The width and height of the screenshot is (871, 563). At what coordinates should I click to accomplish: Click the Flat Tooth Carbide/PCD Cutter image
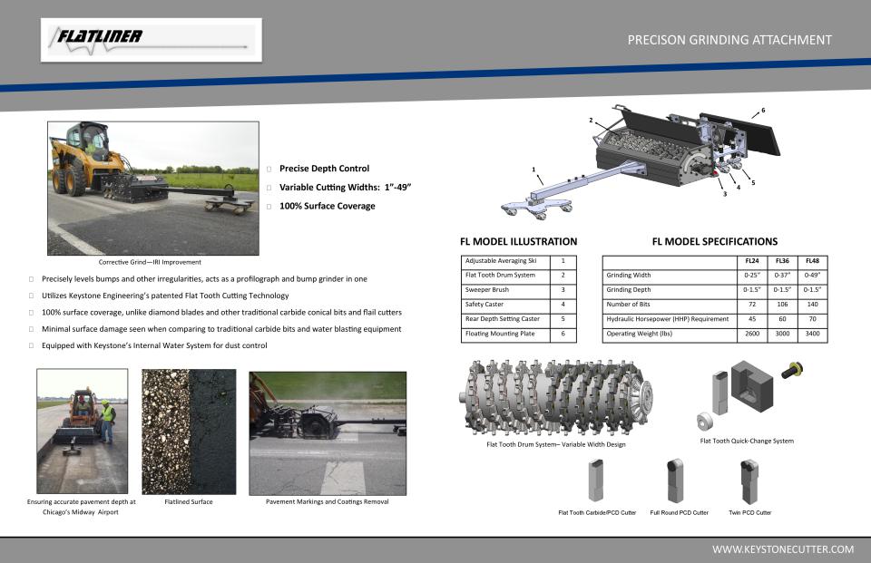coord(597,481)
